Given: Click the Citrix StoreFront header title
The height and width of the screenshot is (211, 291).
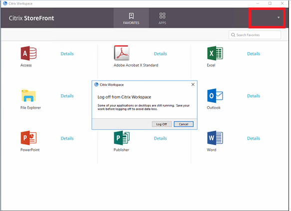Looking at the screenshot, I should tap(31, 18).
